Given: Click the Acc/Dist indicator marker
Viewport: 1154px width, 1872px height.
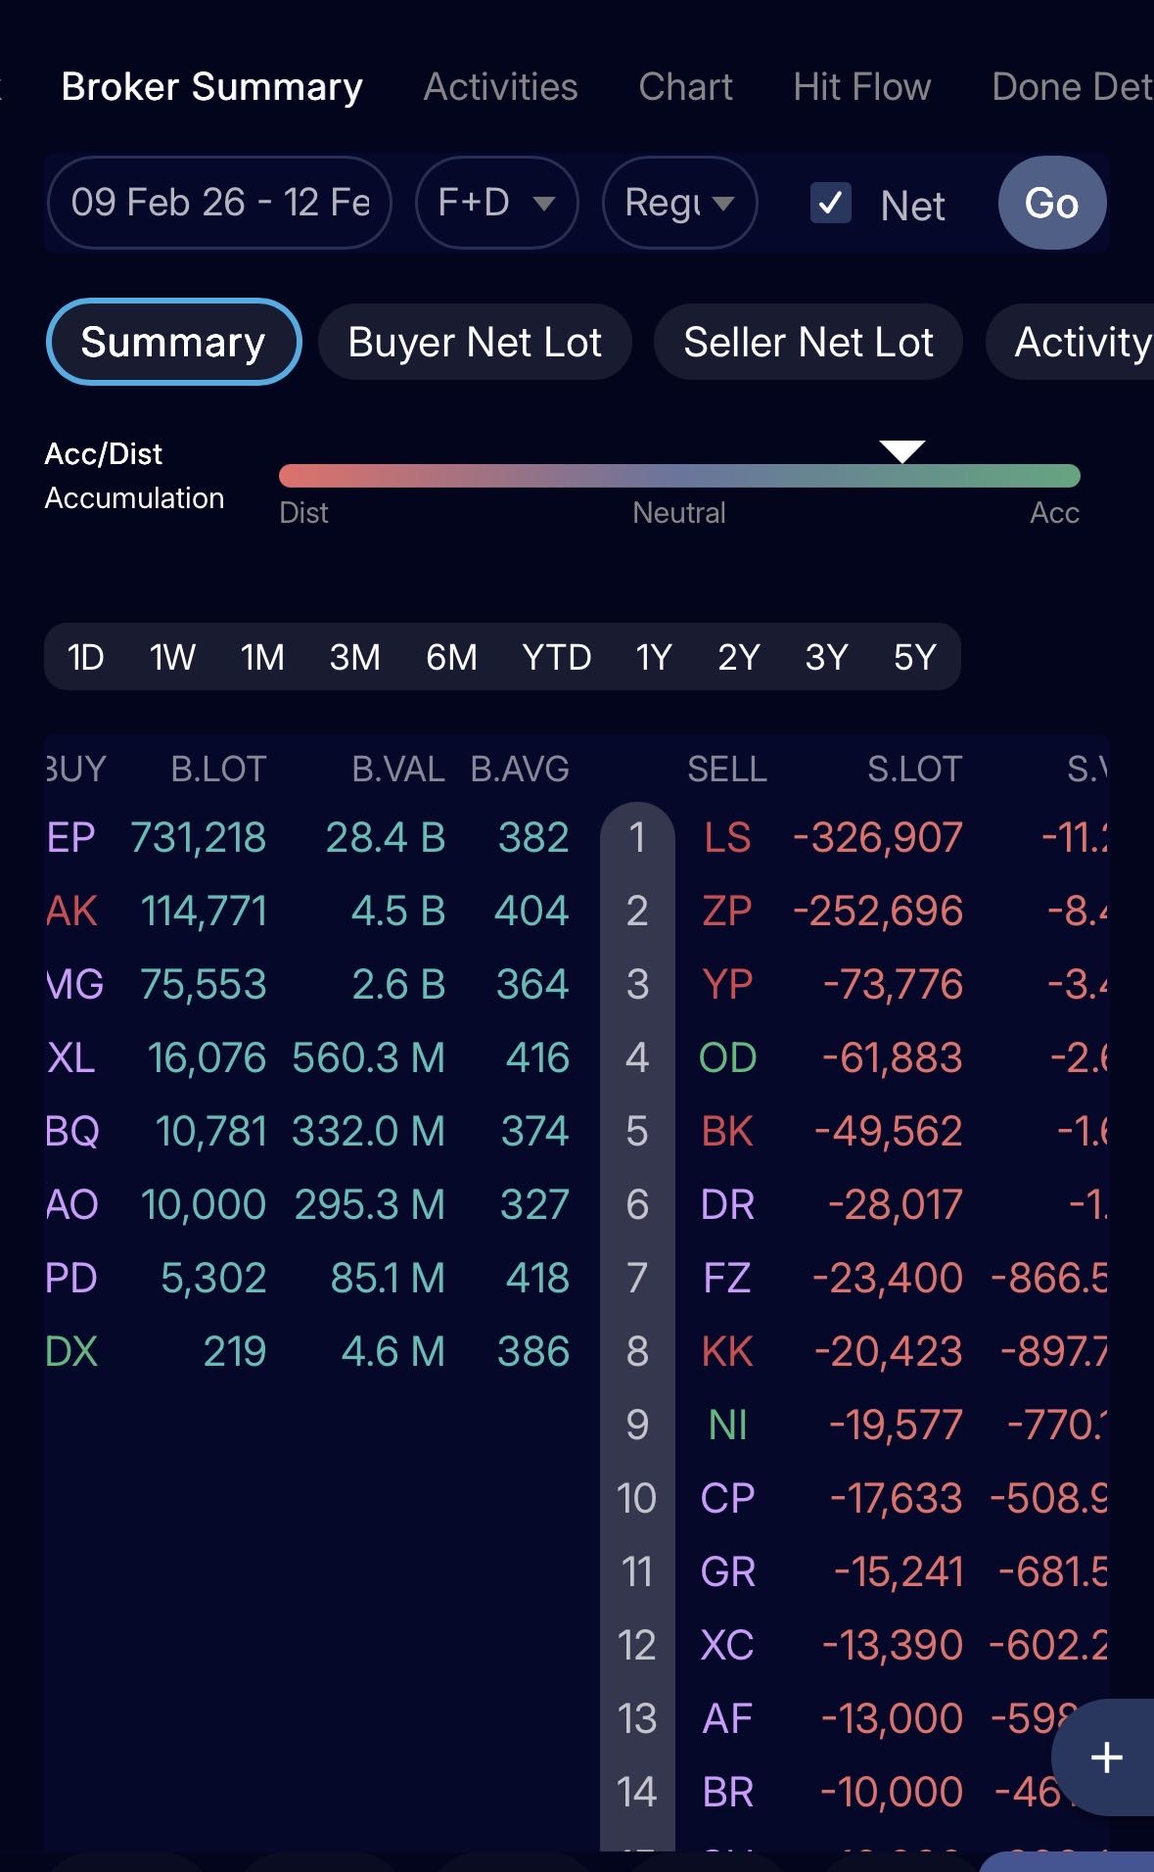Looking at the screenshot, I should click(901, 451).
